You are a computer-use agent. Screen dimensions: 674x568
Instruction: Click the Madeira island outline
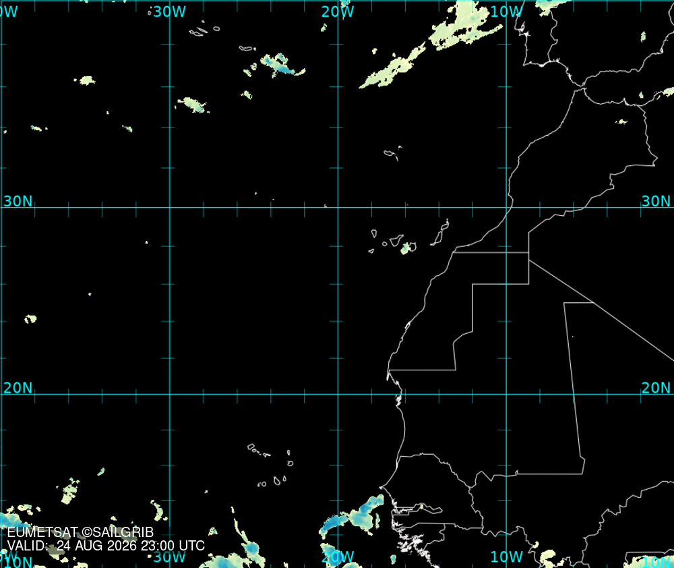[x=392, y=153]
